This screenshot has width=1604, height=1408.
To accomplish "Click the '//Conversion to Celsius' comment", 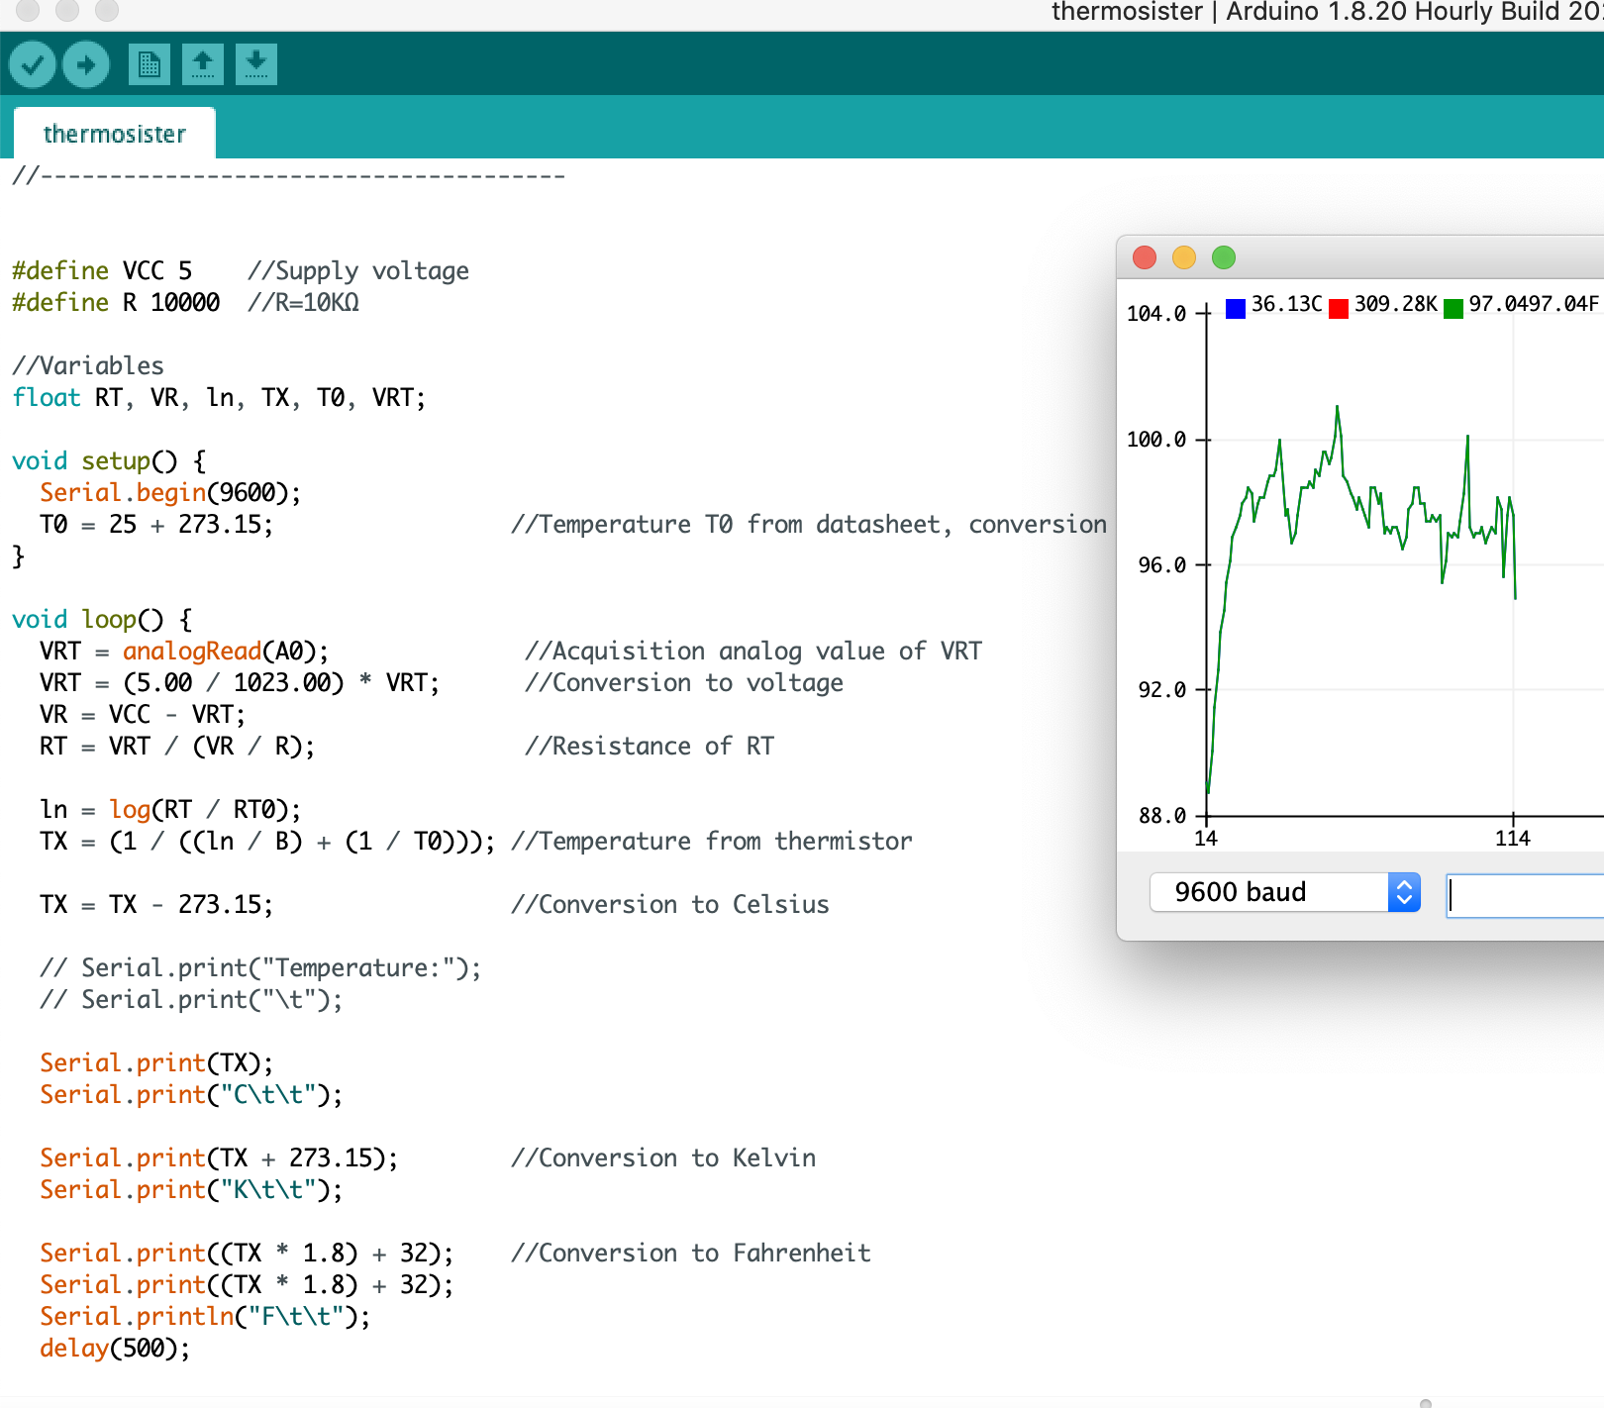I will coord(670,905).
